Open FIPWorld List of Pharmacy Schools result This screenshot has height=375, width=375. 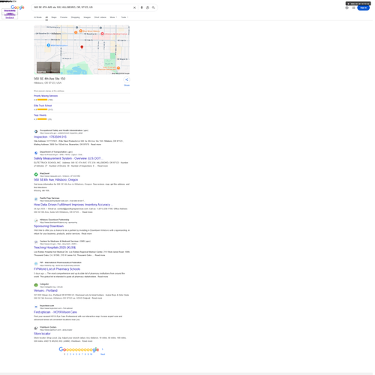pos(57,269)
